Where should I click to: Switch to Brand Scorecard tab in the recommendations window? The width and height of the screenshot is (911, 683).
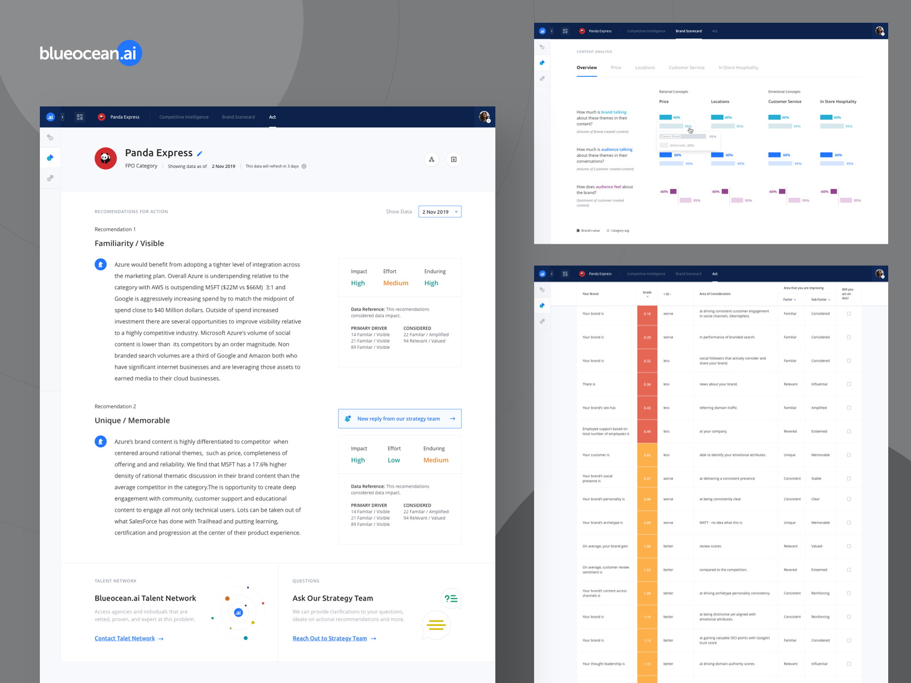coord(239,117)
